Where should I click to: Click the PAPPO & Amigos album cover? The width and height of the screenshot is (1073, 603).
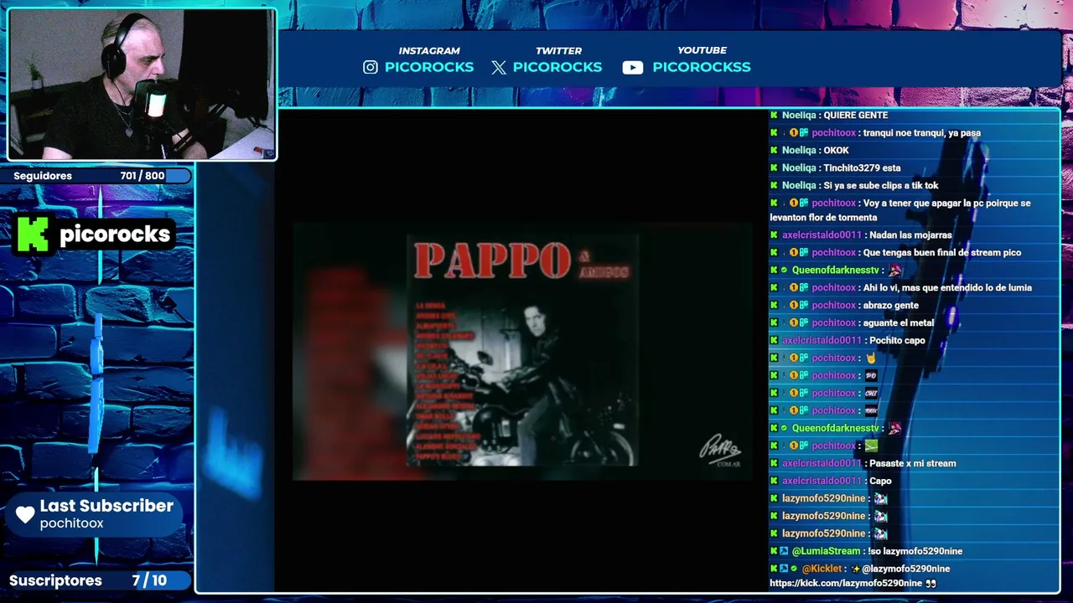(x=522, y=350)
